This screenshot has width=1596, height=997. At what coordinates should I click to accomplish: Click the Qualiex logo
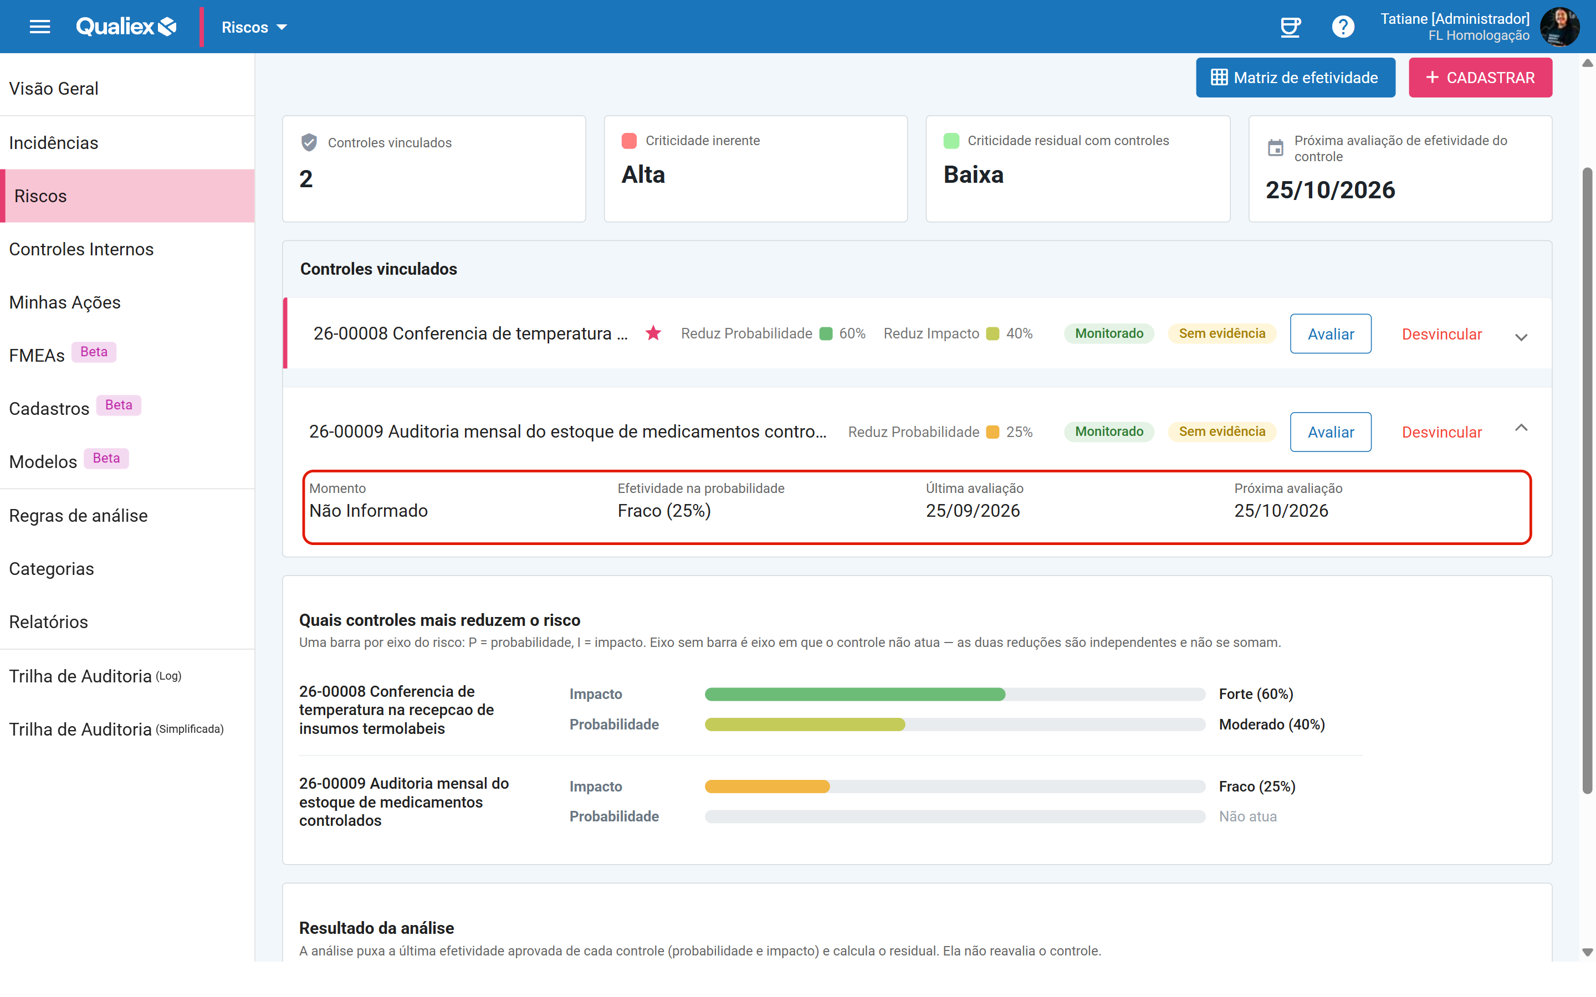point(126,27)
